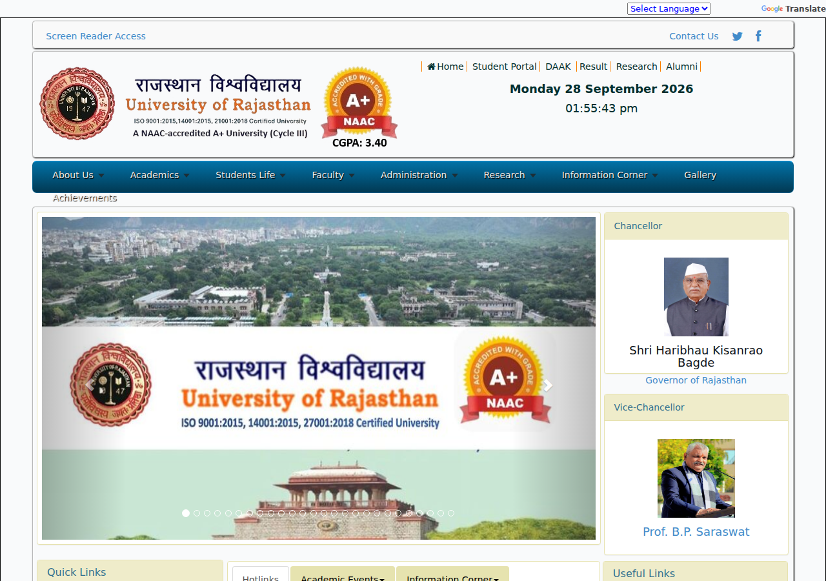826x581 pixels.
Task: Open the Gallery menu item
Action: pos(700,175)
